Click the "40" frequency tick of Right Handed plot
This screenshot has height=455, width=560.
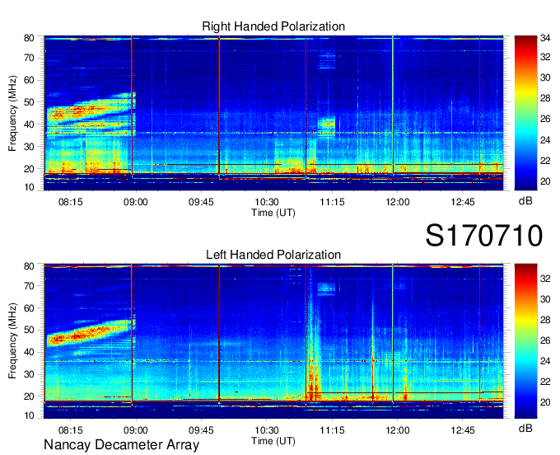29,124
